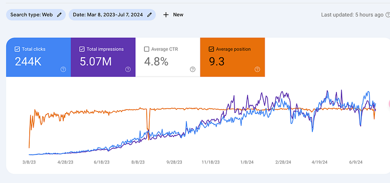Click the orange 9.3 Average position card
The image size is (390, 183).
click(233, 57)
